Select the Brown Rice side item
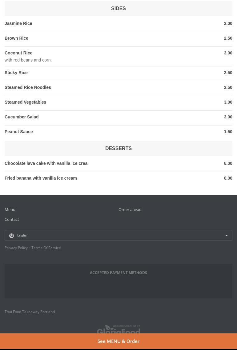This screenshot has height=350, width=237. [x=17, y=38]
